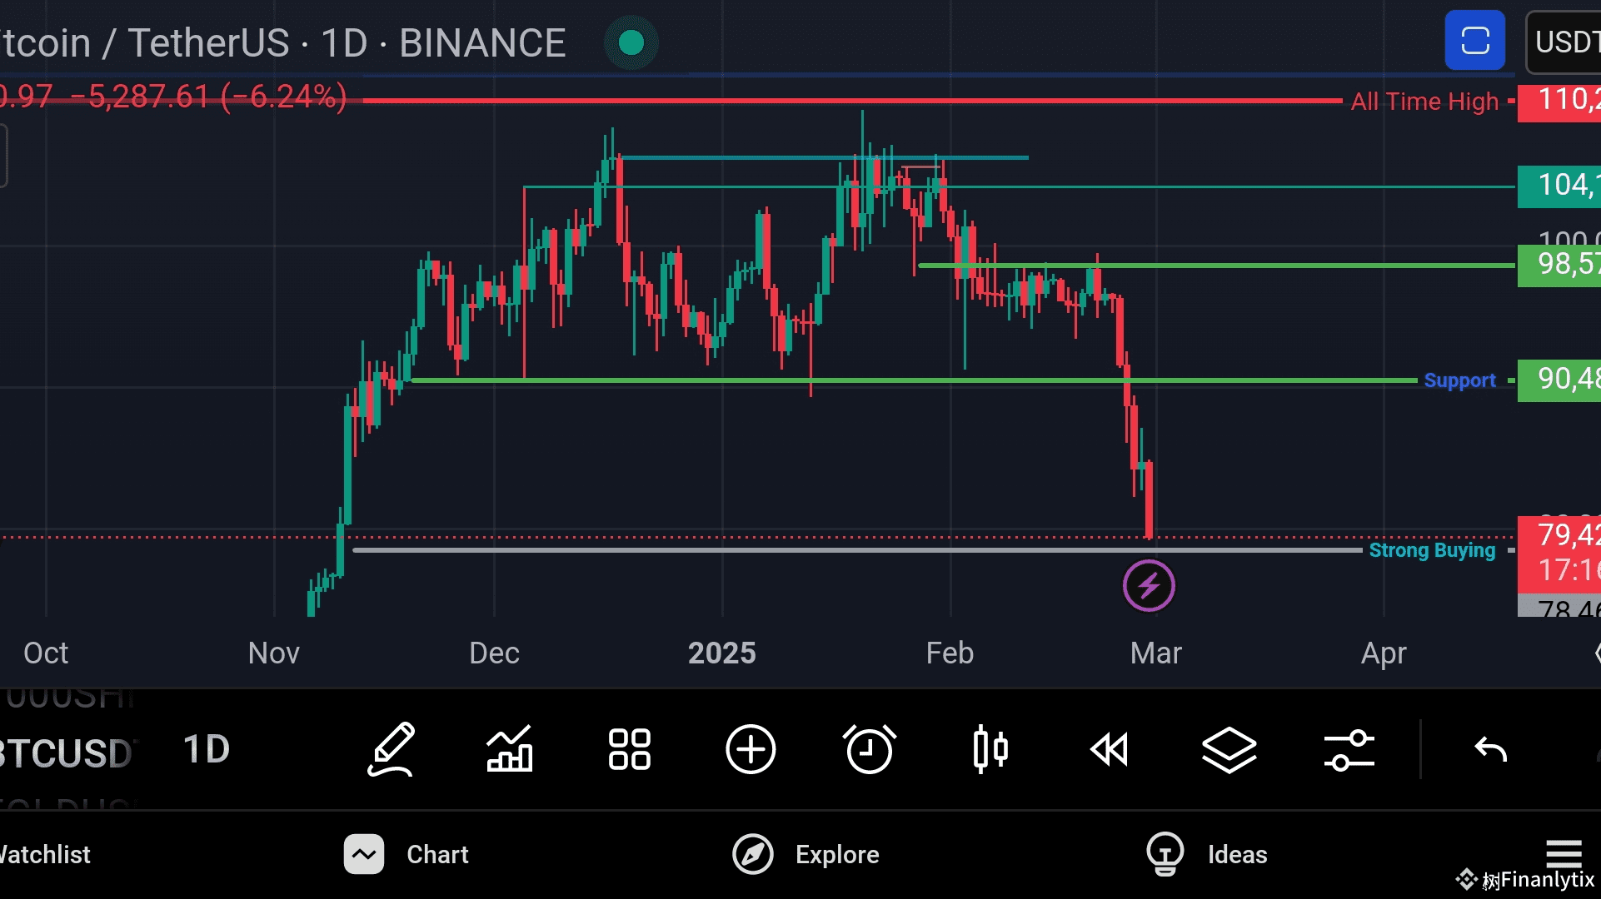Change the chart type with the candlestick icon

pos(990,749)
